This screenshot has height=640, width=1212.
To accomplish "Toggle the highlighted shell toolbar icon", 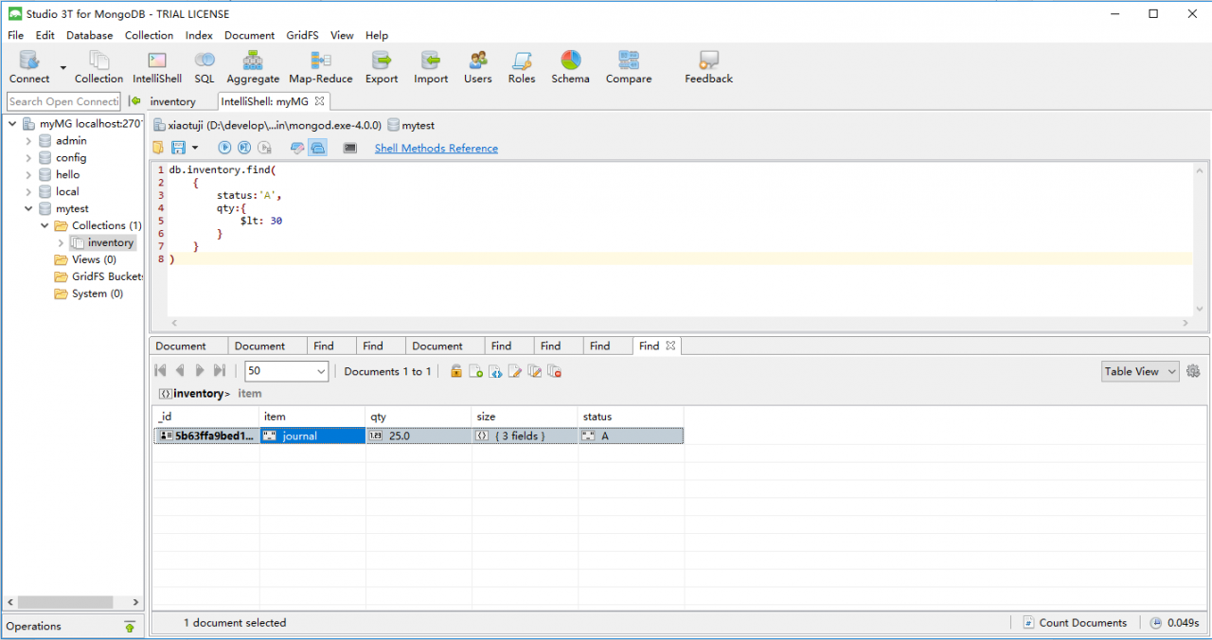I will [317, 148].
